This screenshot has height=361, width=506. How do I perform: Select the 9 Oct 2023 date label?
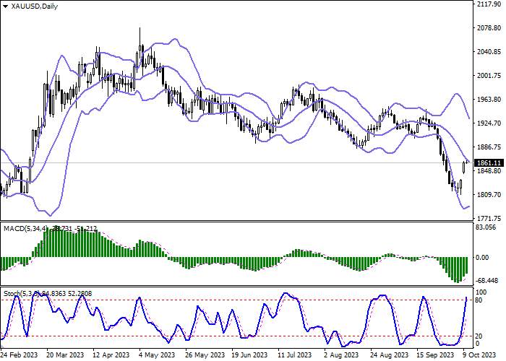tap(479, 355)
